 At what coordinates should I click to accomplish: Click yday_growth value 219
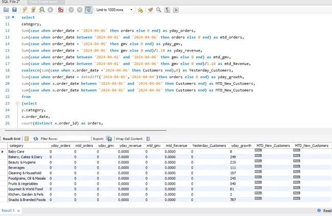pyautogui.click(x=233, y=162)
